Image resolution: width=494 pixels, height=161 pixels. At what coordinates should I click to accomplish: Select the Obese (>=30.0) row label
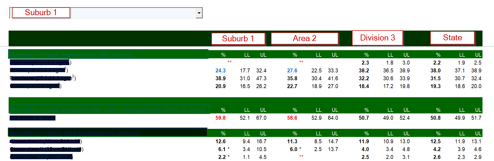point(36,86)
